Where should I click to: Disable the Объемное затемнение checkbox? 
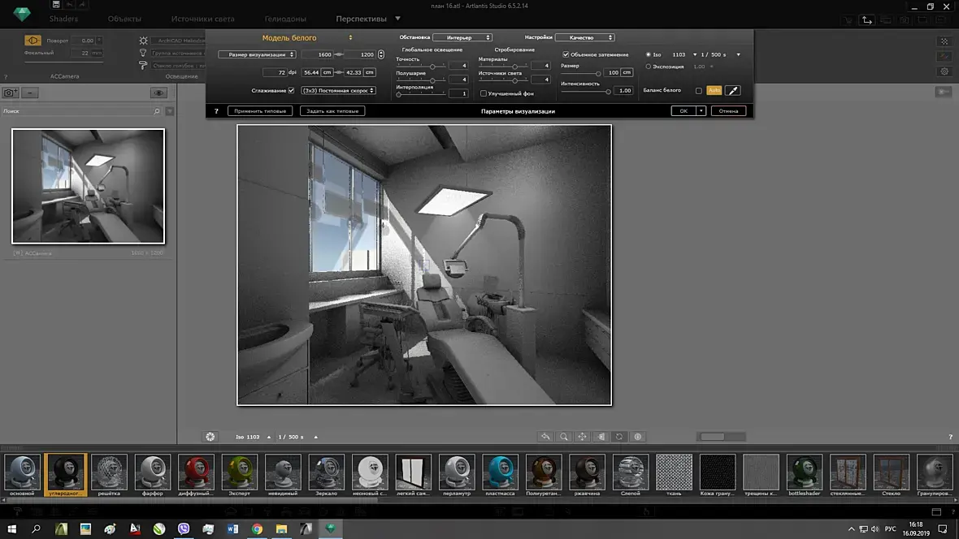coord(566,54)
